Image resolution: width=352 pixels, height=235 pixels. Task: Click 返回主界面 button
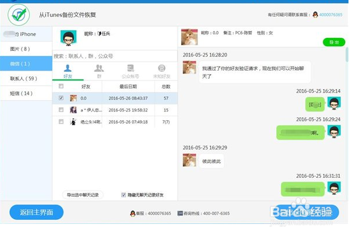click(x=36, y=212)
